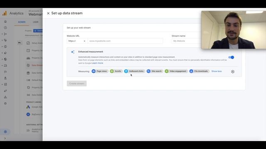Open Realtime clock icon in sidebar
This screenshot has height=149, width=266.
click(x=5, y=28)
